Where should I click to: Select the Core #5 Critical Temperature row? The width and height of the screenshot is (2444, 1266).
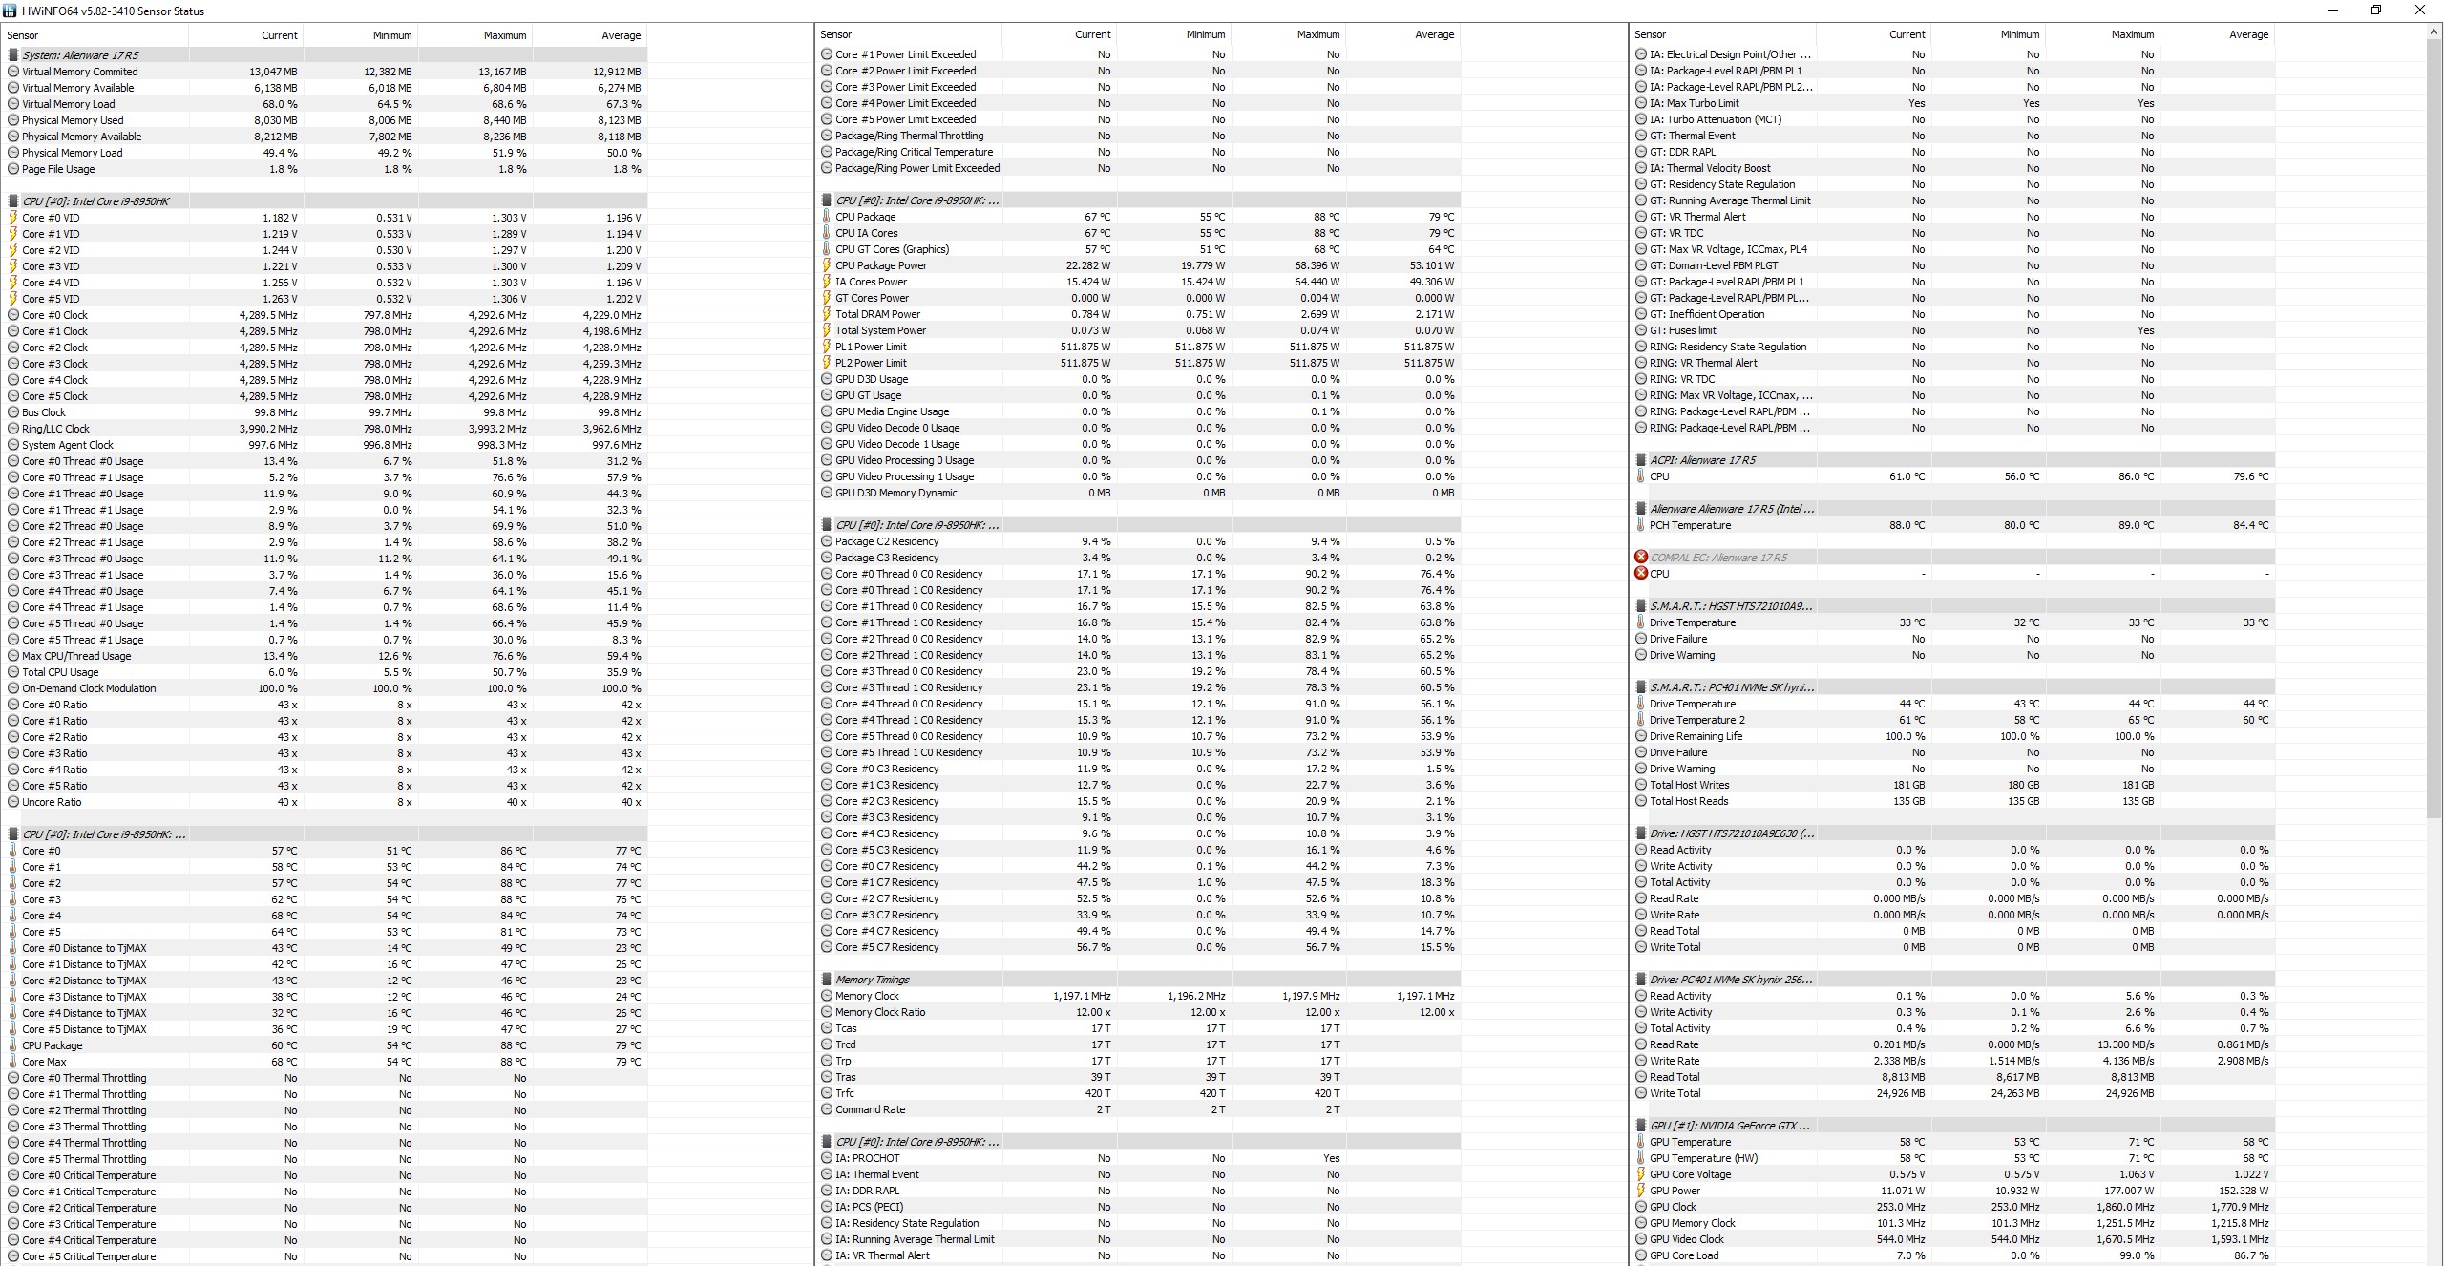click(x=327, y=1256)
